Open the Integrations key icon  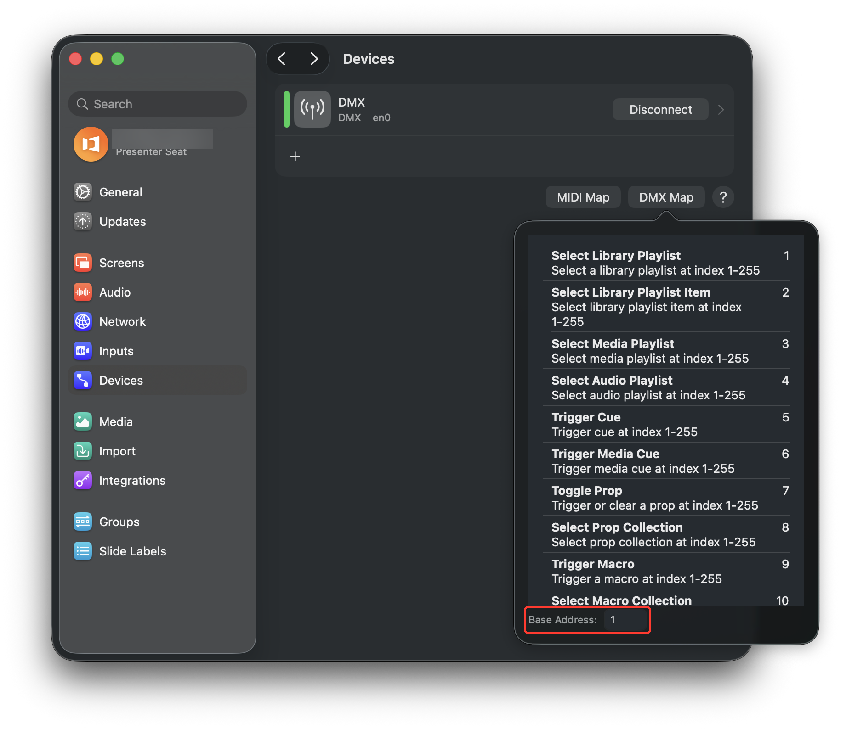click(83, 480)
